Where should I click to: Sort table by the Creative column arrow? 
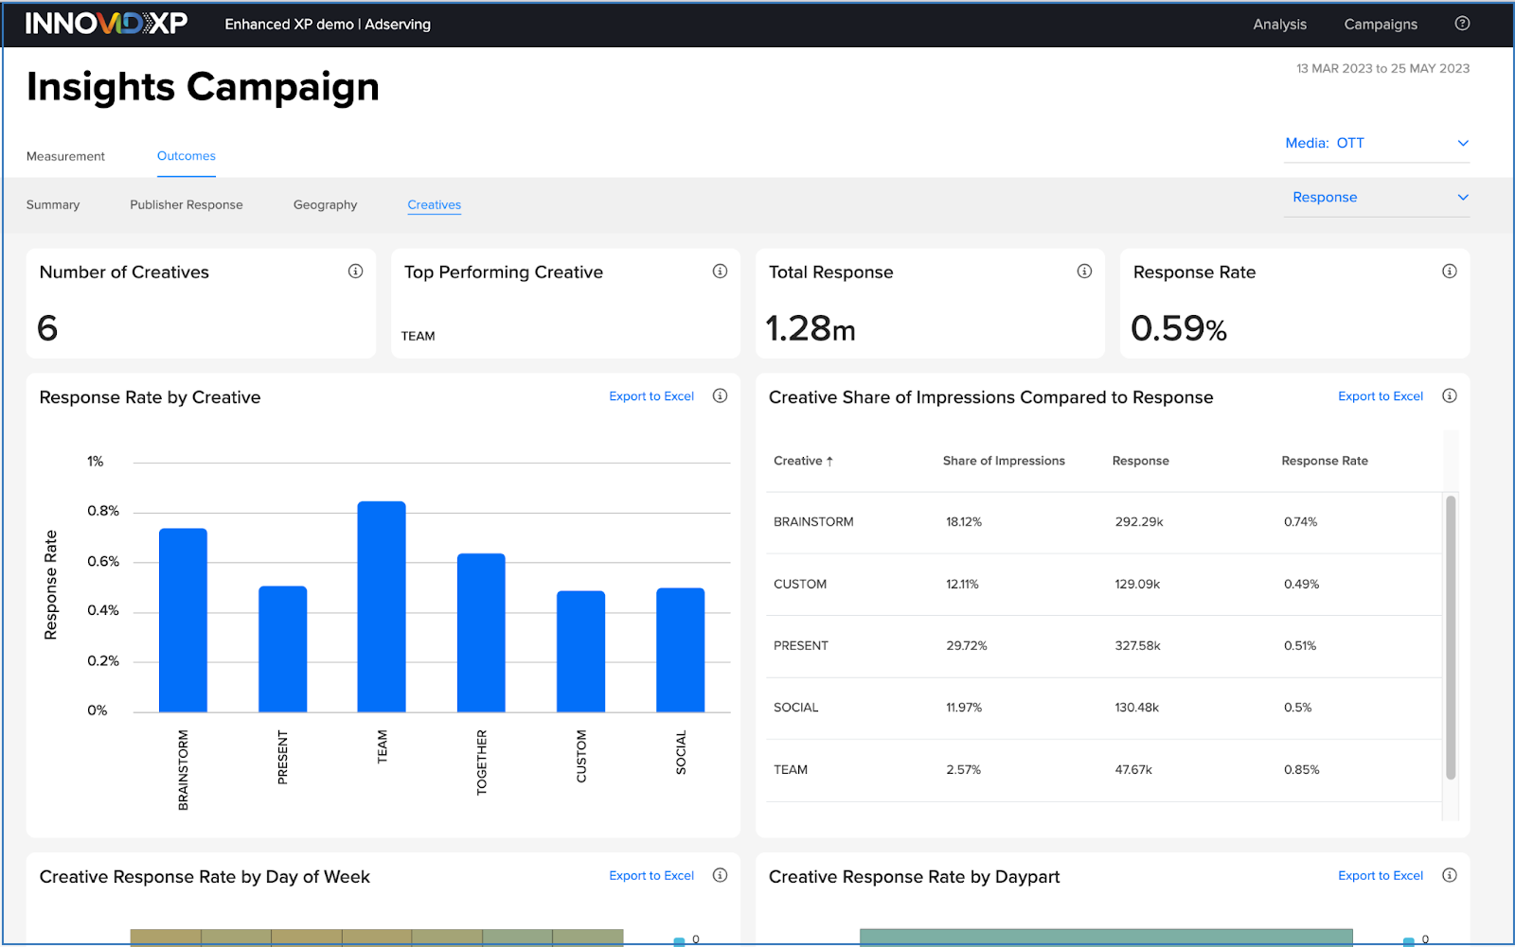[829, 461]
